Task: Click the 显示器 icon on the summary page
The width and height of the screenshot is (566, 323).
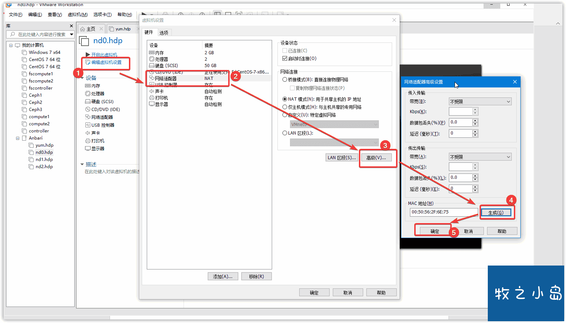Action: click(x=88, y=148)
